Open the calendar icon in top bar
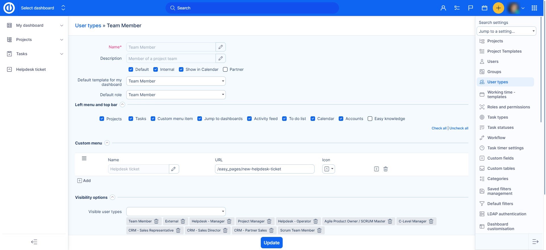This screenshot has height=250, width=546. (x=485, y=8)
